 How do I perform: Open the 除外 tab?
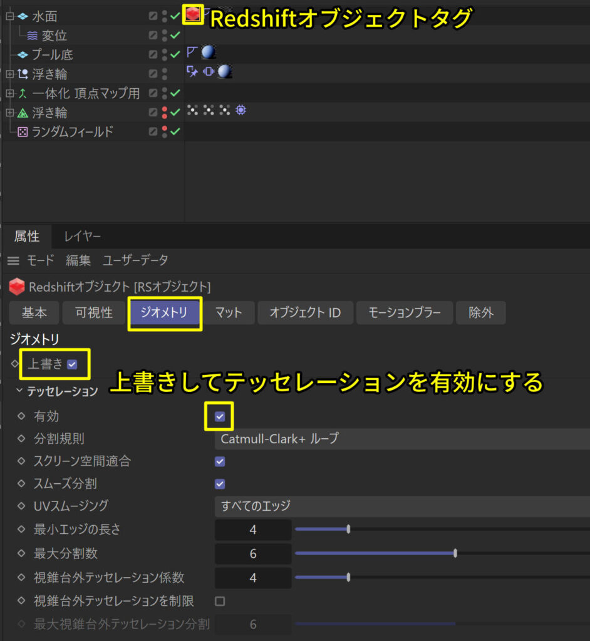pyautogui.click(x=481, y=313)
